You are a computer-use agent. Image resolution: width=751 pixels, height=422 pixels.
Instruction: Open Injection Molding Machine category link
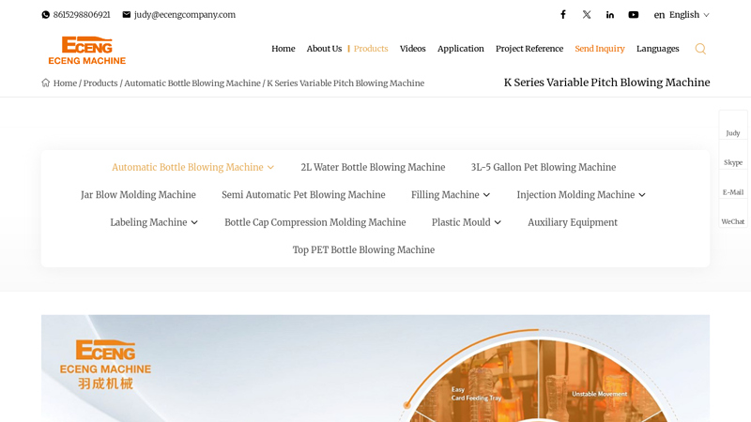(x=575, y=195)
